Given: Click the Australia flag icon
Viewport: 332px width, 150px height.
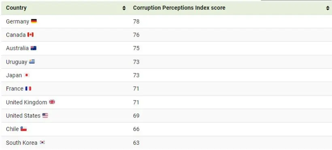Looking at the screenshot, I should coord(34,48).
